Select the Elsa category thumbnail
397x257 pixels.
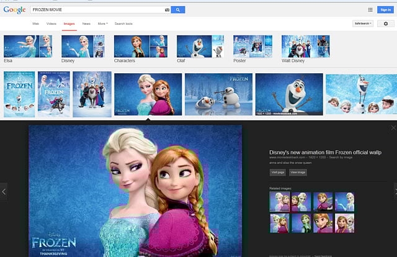point(28,47)
